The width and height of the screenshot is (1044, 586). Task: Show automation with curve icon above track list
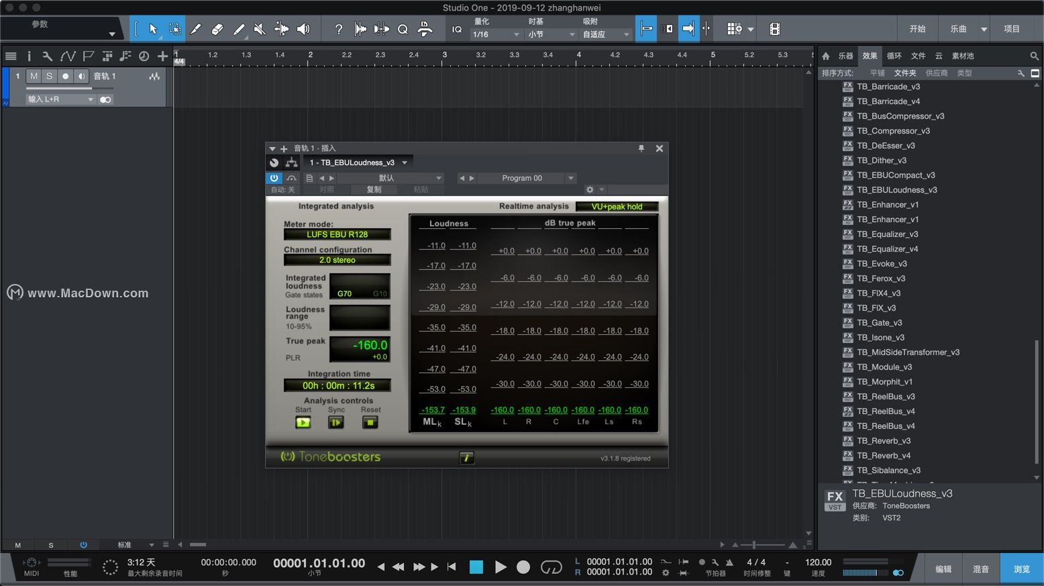(x=68, y=56)
